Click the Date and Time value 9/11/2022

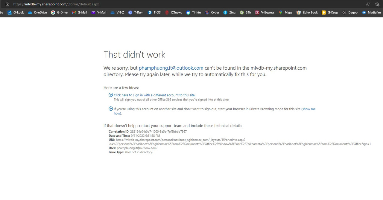145,136
